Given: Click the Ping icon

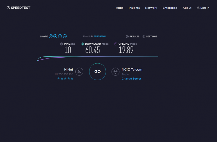Looking at the screenshot, I should pos(61,44).
